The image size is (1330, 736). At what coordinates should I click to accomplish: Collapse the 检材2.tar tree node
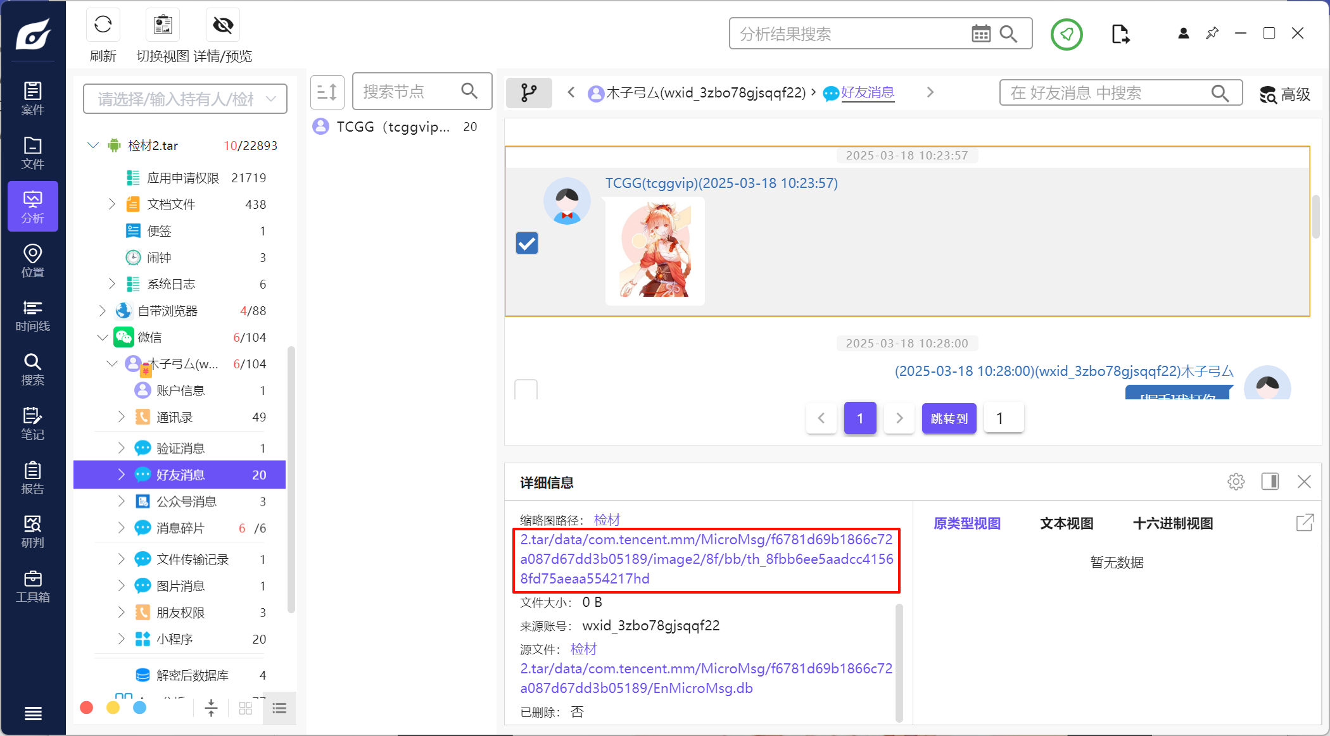[x=93, y=146]
